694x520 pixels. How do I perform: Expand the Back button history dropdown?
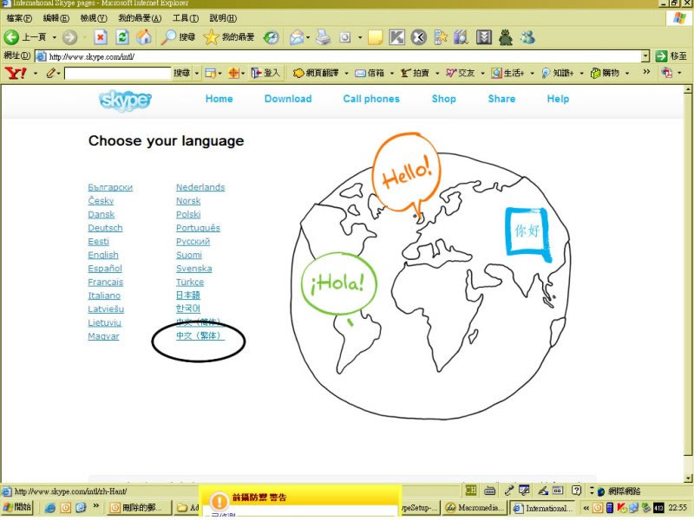click(x=55, y=37)
